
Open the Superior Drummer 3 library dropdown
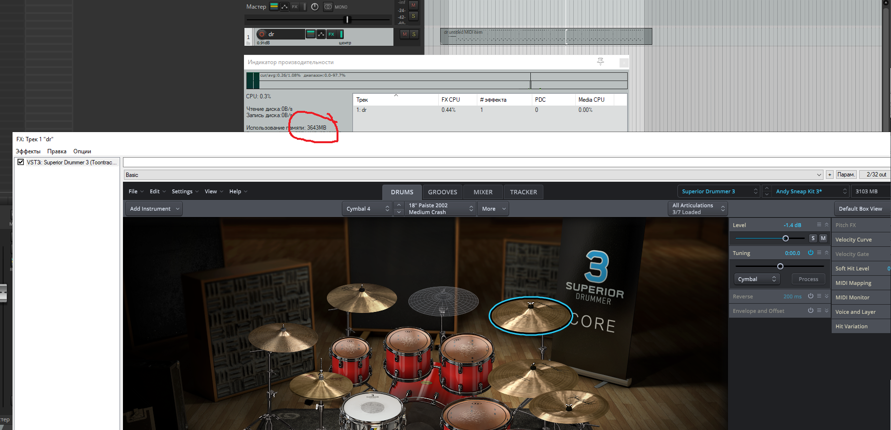tap(719, 191)
